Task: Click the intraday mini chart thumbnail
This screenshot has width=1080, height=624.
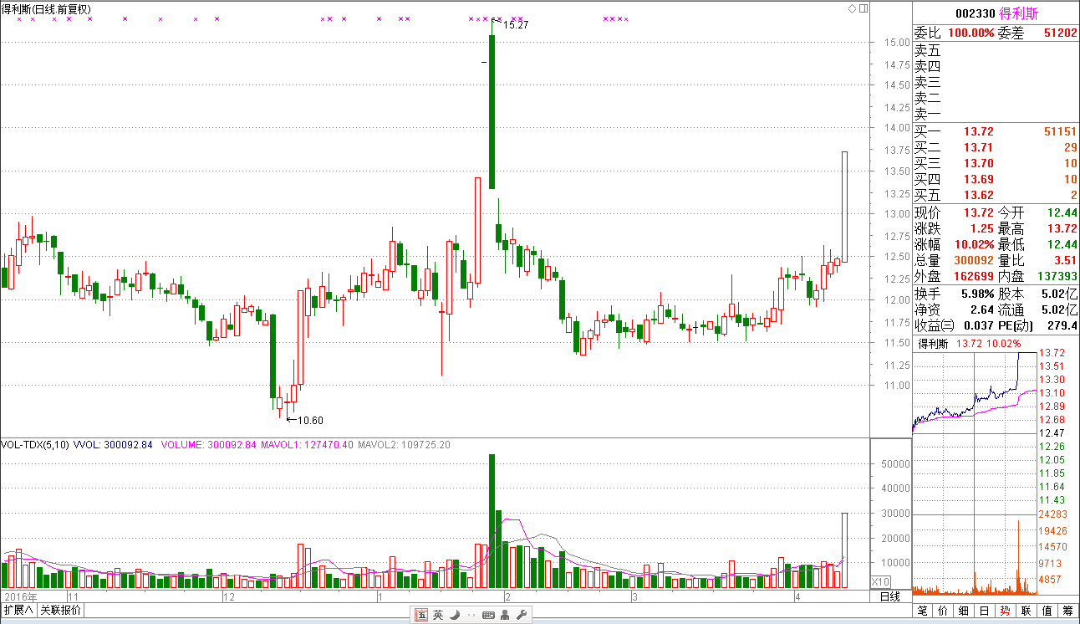Action: [x=975, y=475]
